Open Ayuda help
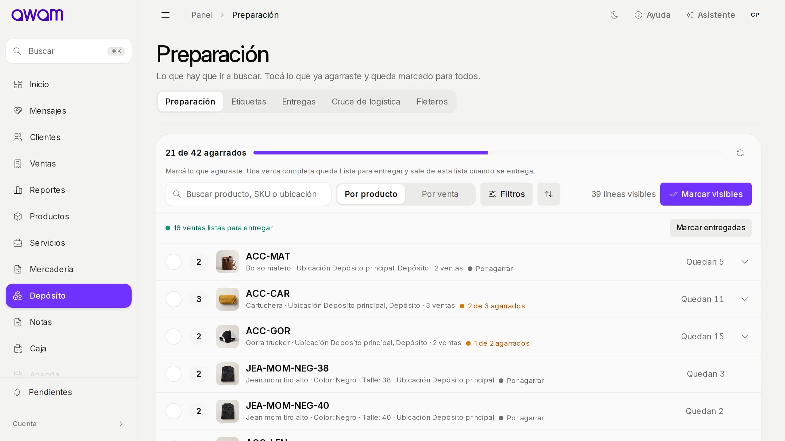Viewport: 785px width, 441px height. 652,15
